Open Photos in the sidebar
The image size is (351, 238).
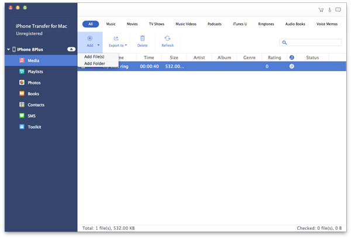click(41, 83)
